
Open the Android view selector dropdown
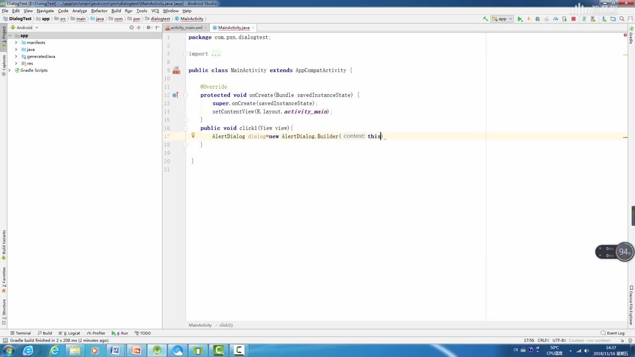click(24, 28)
